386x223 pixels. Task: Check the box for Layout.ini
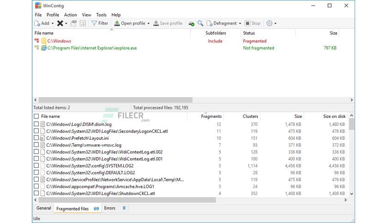tap(36, 138)
